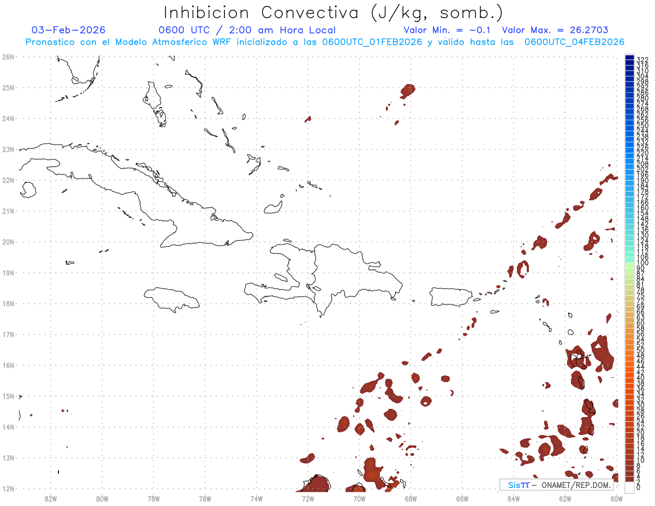Click the title 'Inhibicion Convectiva (J/kg, somb.)'
Viewport: 655px width, 506px height.
334,13
